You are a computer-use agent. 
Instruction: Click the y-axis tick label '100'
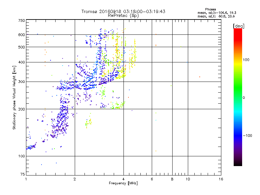click(21, 156)
